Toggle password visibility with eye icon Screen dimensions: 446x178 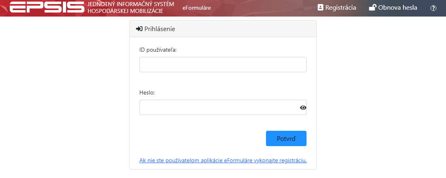pyautogui.click(x=303, y=107)
